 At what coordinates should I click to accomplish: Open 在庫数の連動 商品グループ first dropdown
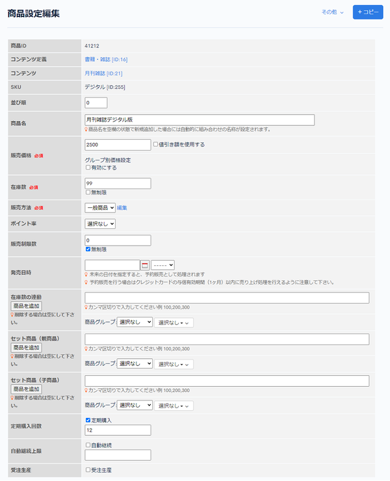pos(135,322)
